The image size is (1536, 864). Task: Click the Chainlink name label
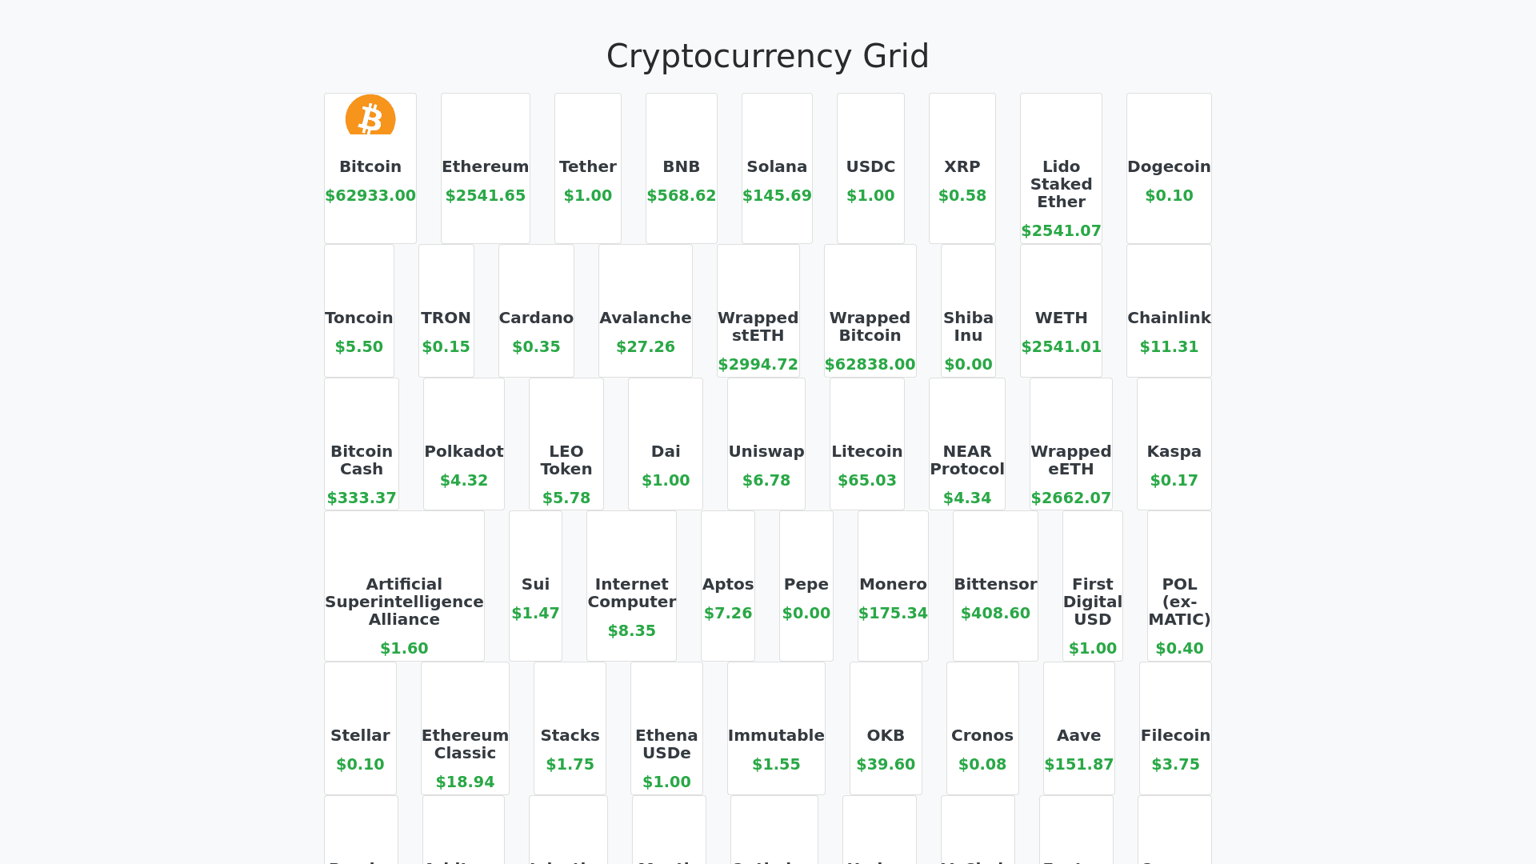(1169, 318)
